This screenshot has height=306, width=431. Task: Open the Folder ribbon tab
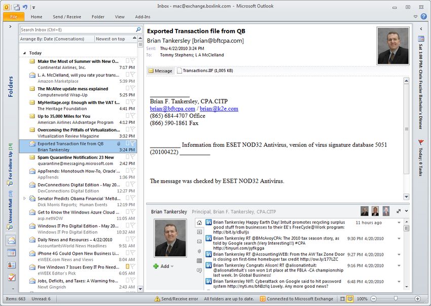point(98,17)
